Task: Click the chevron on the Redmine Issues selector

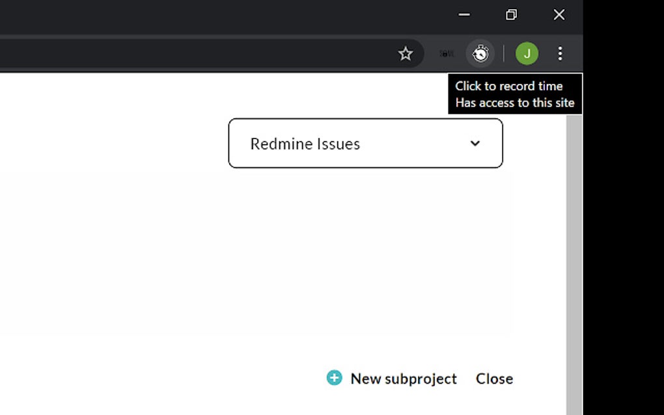Action: (475, 143)
